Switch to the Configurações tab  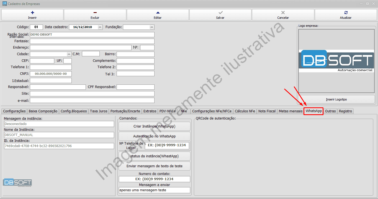(14, 111)
